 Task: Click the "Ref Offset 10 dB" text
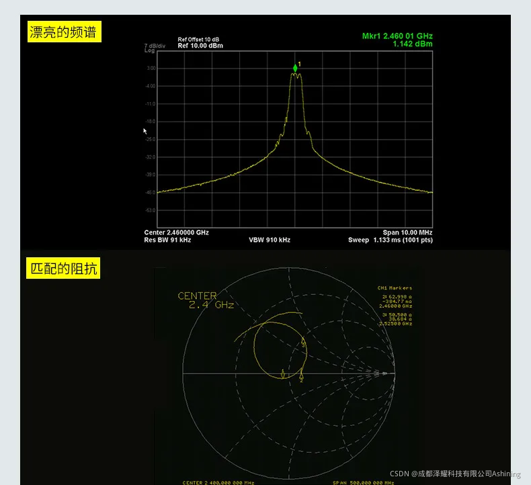tap(198, 39)
